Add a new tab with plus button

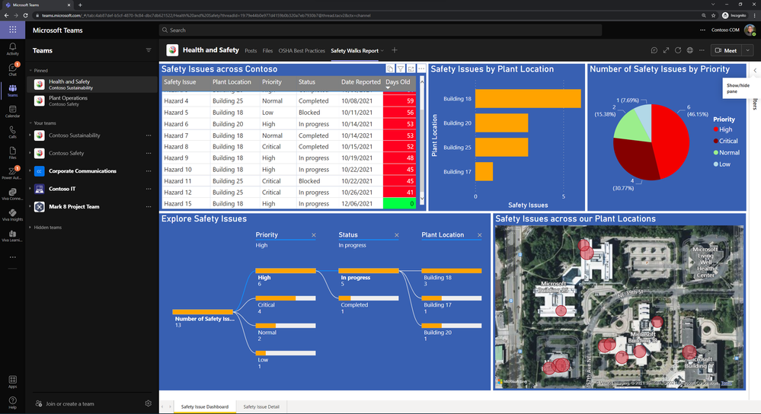[x=395, y=50]
